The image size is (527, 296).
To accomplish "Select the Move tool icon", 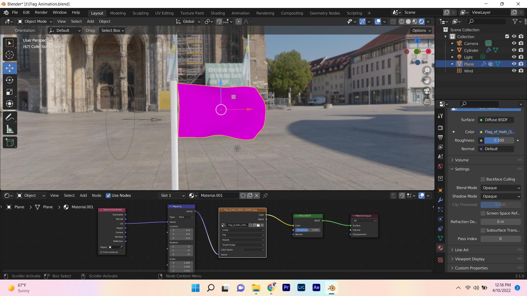I will [x=9, y=68].
